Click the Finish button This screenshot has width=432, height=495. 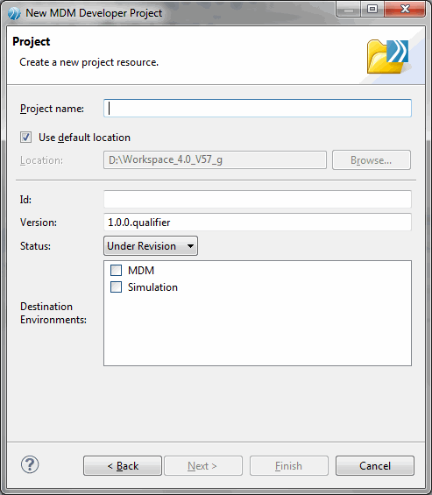coord(289,465)
